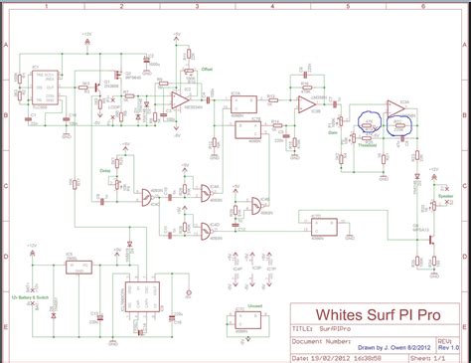Click the ICL7660 voltage converter chip
Image resolution: width=471 pixels, height=363 pixels.
142,296
